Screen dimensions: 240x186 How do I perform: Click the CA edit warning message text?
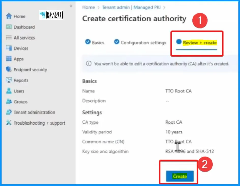pos(161,64)
